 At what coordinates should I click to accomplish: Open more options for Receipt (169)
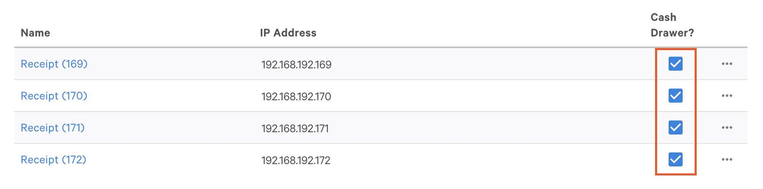[x=727, y=64]
